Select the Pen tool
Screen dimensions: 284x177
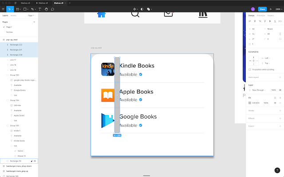32,9
